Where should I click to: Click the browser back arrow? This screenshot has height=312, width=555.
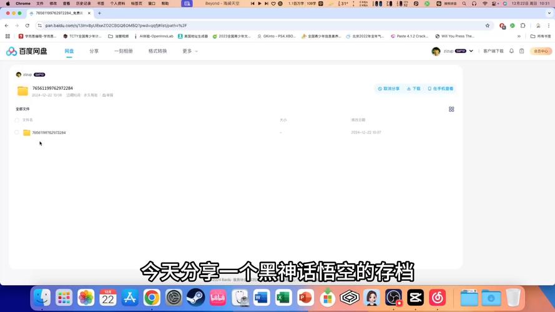(7, 26)
